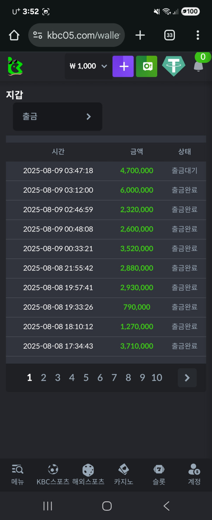Open a new browser tab
The image size is (212, 520).
pyautogui.click(x=140, y=35)
